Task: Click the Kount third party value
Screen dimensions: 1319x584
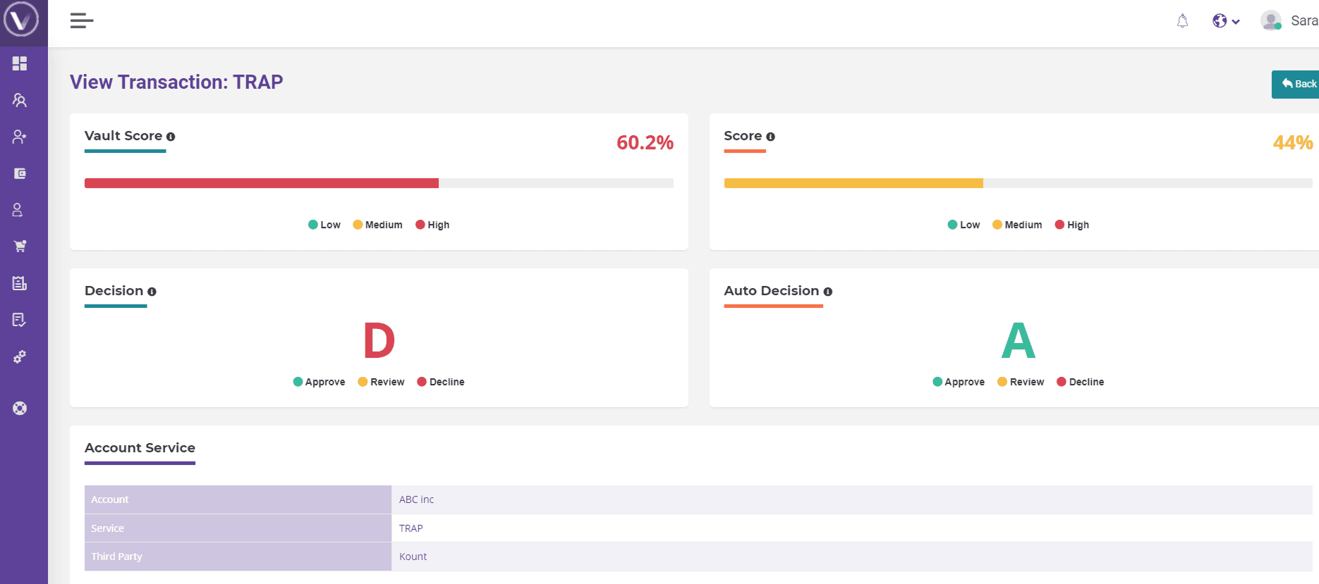Action: (x=413, y=557)
